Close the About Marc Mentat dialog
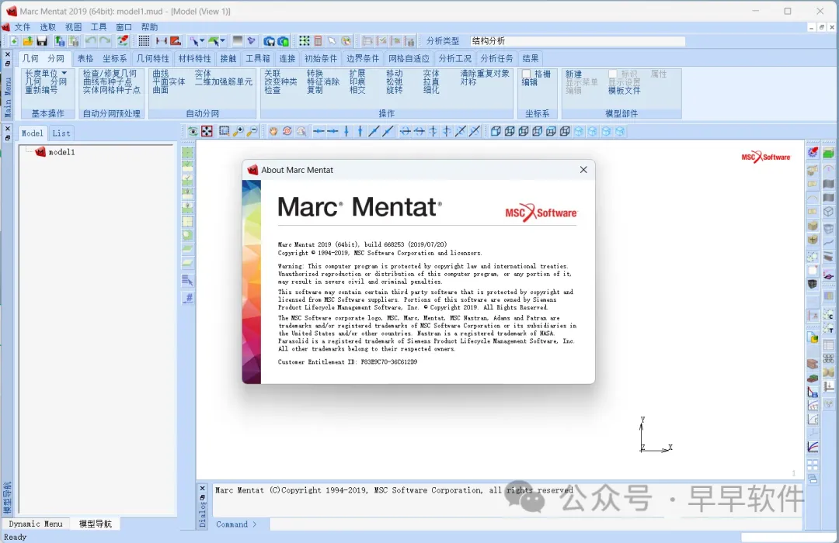839x543 pixels. 583,169
